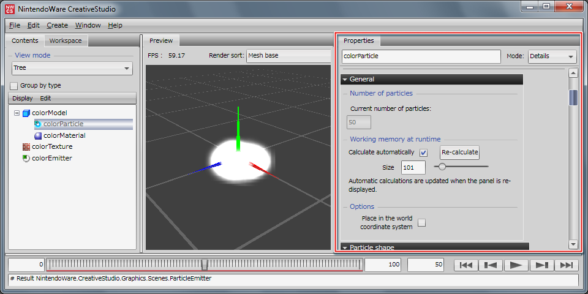The width and height of the screenshot is (588, 294).
Task: Jump to first frame with rewind button
Action: [x=466, y=265]
